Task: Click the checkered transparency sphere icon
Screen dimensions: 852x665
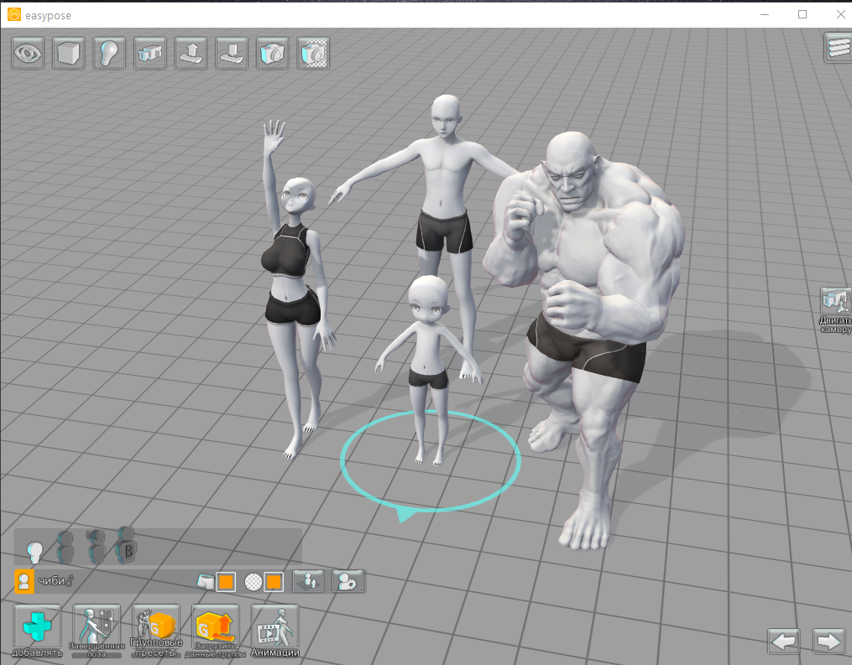Action: (254, 582)
